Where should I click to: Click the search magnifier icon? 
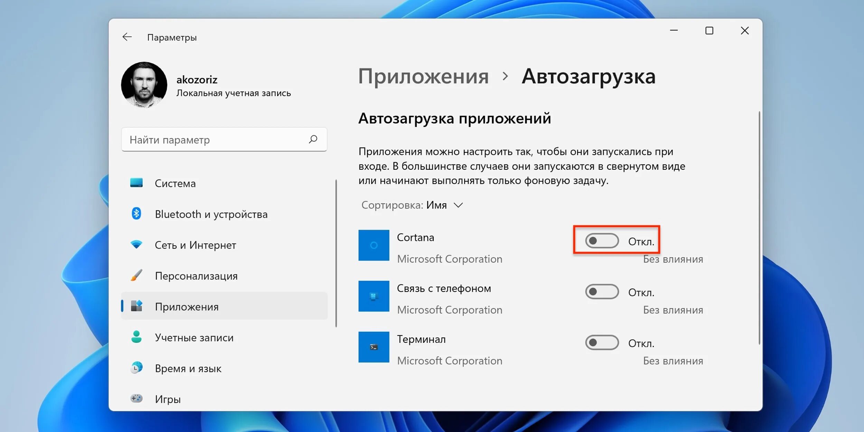point(313,139)
